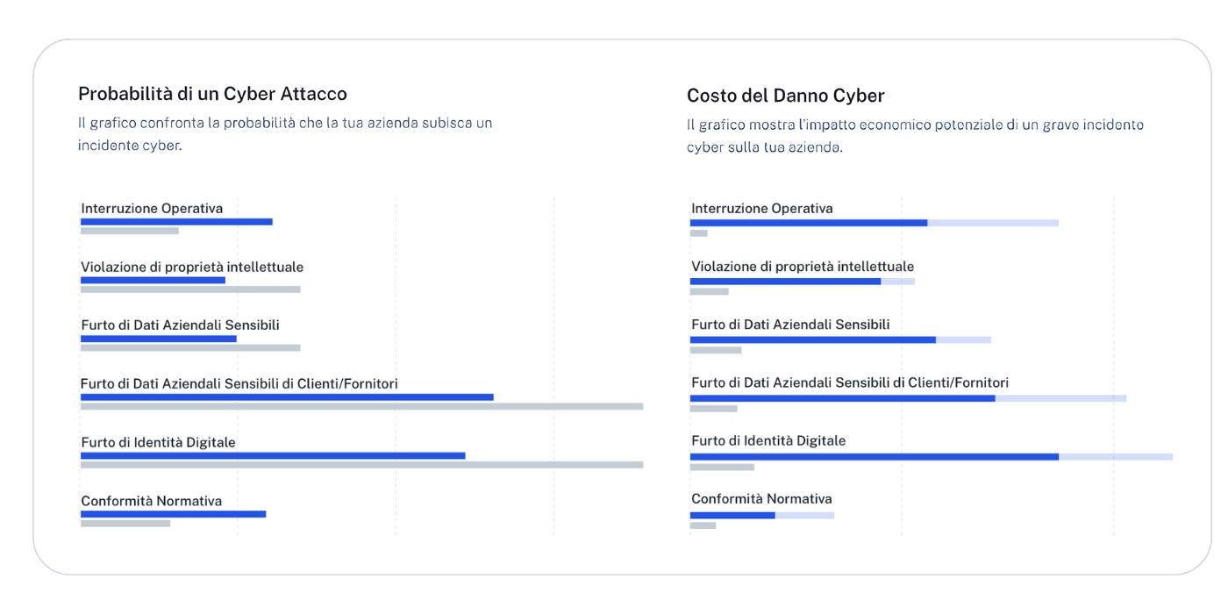1228x614 pixels.
Task: Click the dark blue 'Furto di Dati Aziendali Sensibili' cost bar
Action: point(812,339)
